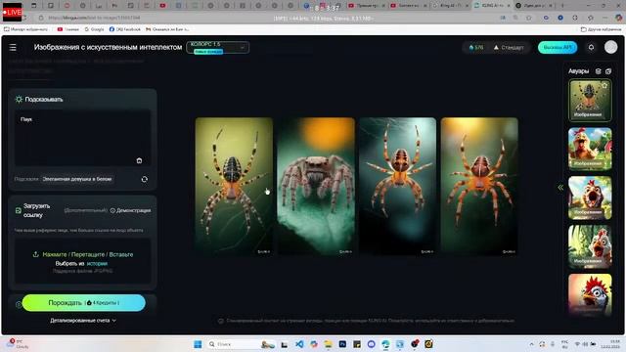Open the weather widget on taskbar
This screenshot has height=352, width=626.
17,344
